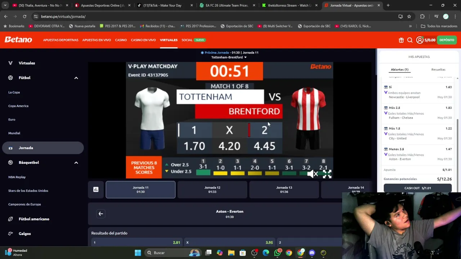Bet on home win at 2.81
This screenshot has width=461, height=259.
136,242
